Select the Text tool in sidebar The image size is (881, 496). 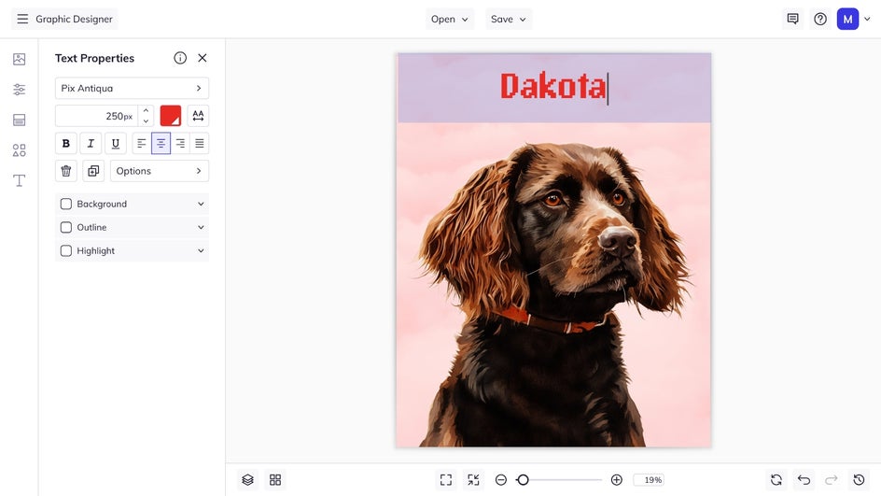19,180
